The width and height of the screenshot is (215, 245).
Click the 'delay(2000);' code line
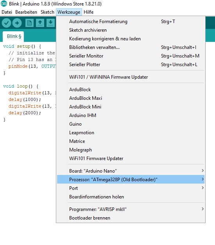coord(25,113)
